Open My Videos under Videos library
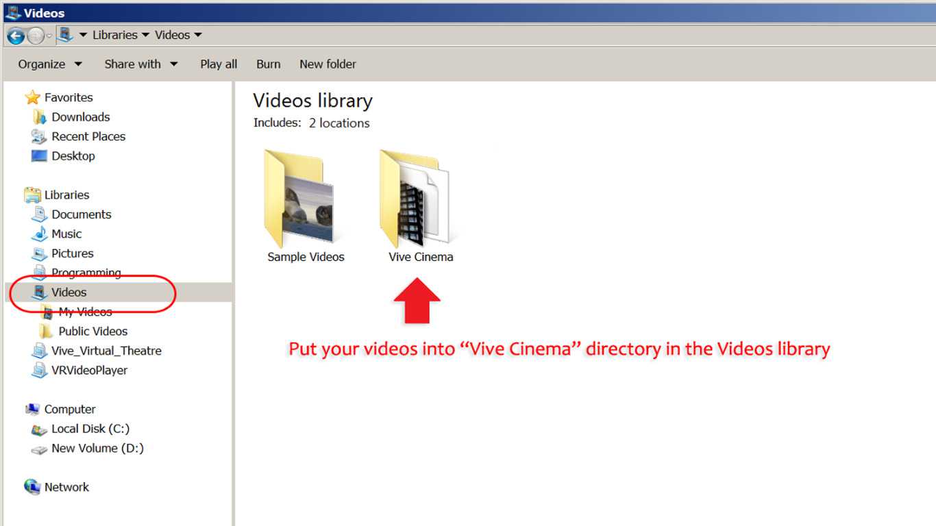Image resolution: width=936 pixels, height=526 pixels. [85, 312]
